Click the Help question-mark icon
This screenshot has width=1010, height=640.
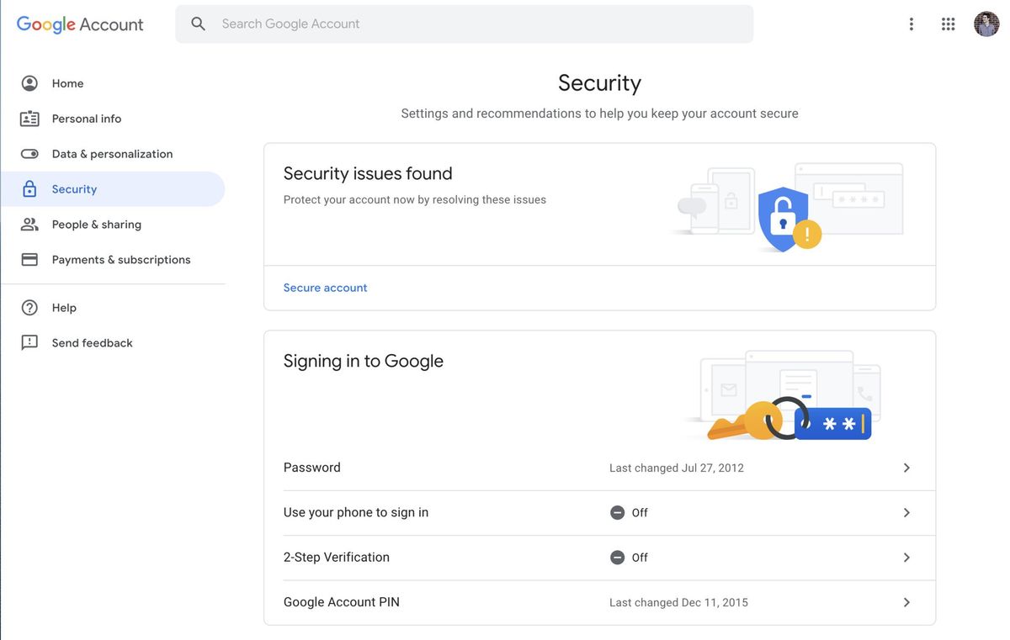pos(29,306)
